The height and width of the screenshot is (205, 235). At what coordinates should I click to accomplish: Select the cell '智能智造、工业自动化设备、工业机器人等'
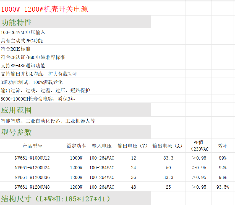tap(48, 121)
